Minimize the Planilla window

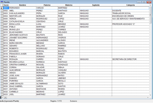[139, 2]
